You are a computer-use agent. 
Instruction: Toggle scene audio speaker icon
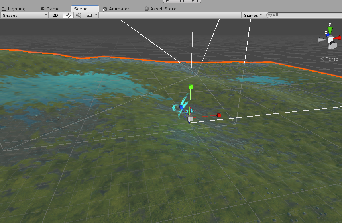(79, 15)
